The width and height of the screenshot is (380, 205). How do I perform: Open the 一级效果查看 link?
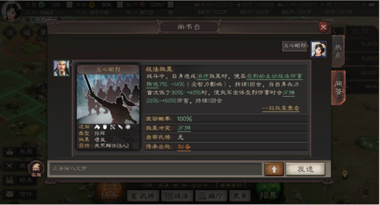(x=281, y=108)
